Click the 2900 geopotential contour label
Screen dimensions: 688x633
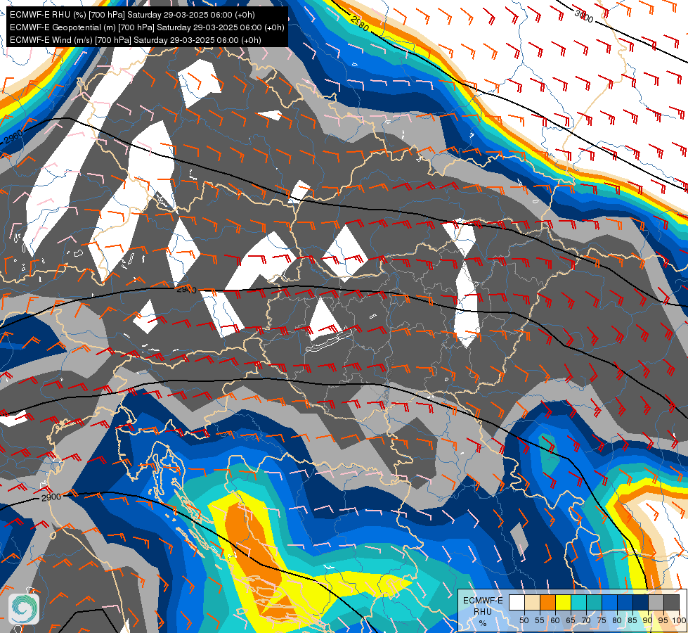51,497
